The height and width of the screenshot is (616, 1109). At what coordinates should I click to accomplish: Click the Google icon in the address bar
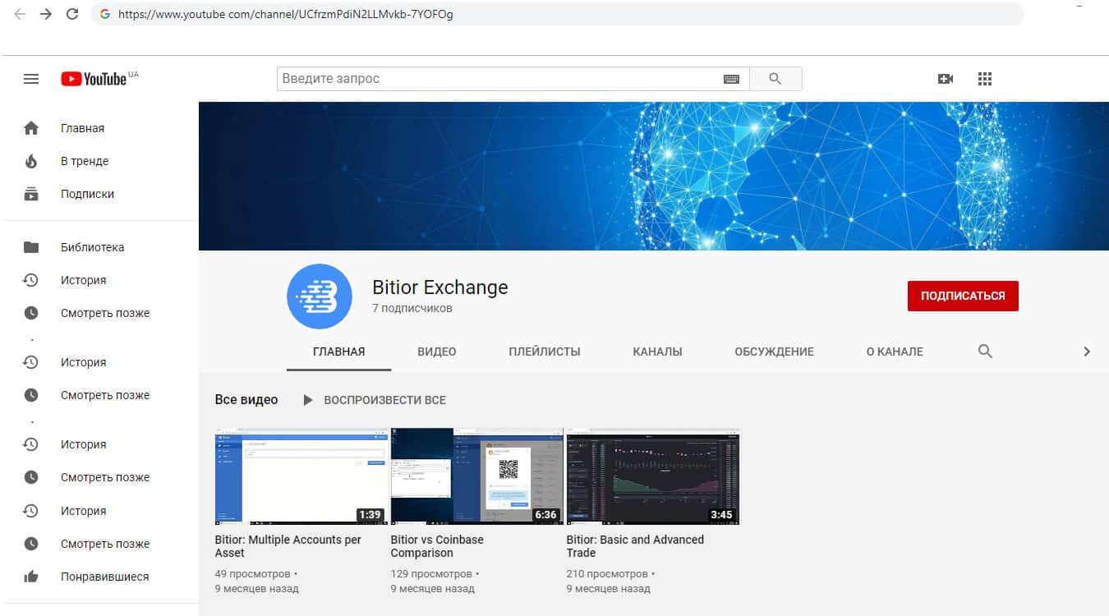(105, 14)
